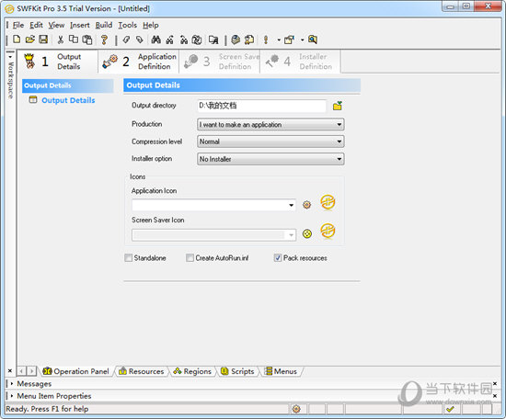Expand the Screen Saver Icon combo box
Screen dimensions: 506x419
tap(291, 235)
